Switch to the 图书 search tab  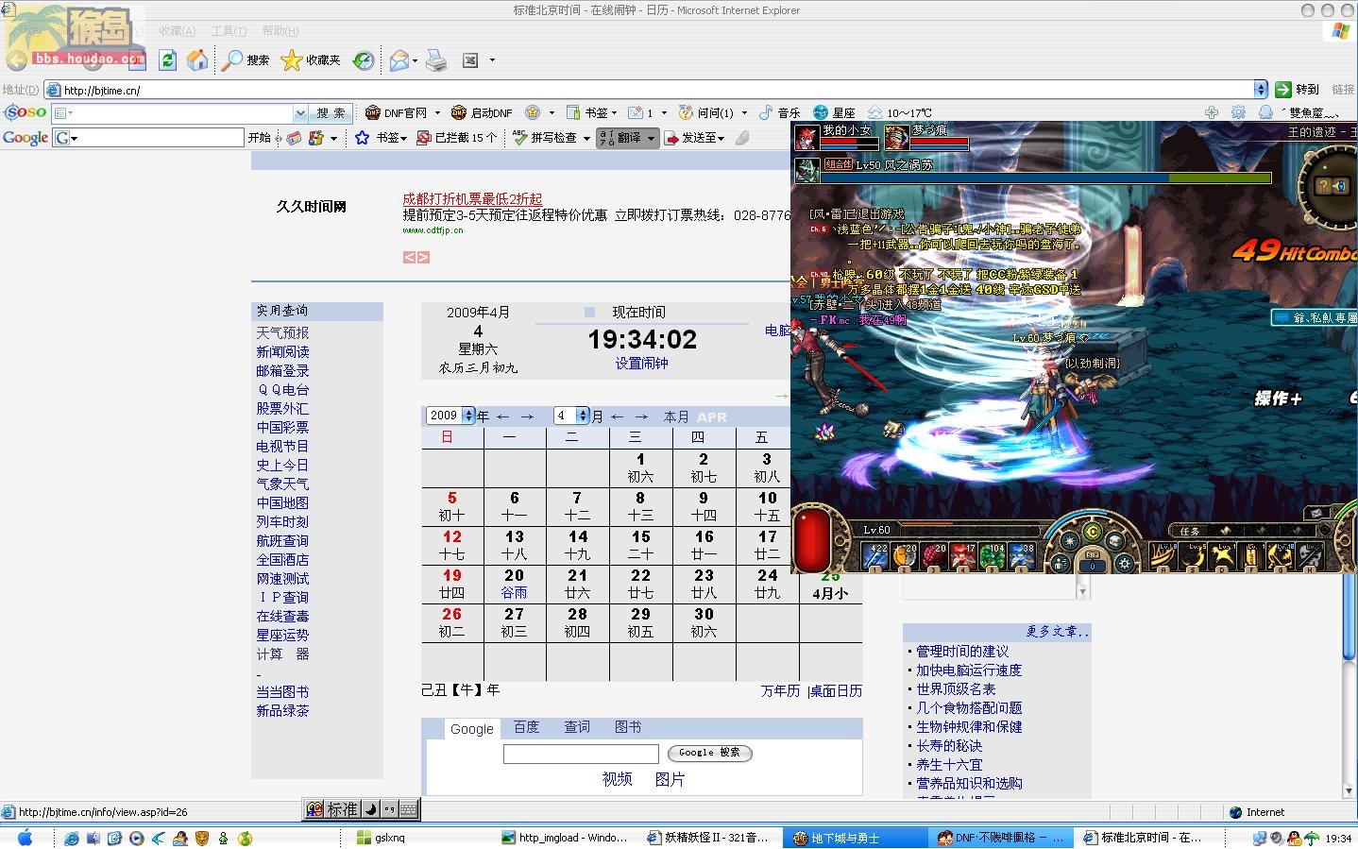pyautogui.click(x=628, y=727)
